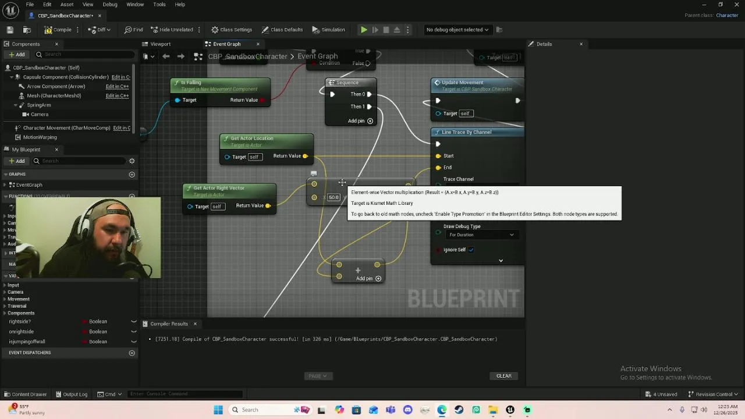Open the isjumpingoffwall variable type dropdown

tap(98, 342)
